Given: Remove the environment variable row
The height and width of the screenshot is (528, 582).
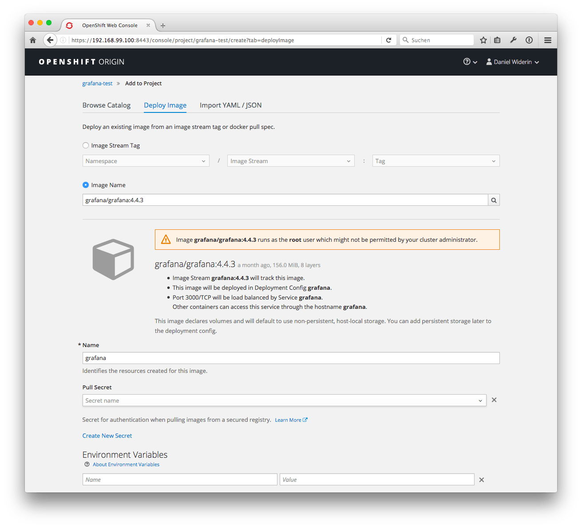Looking at the screenshot, I should tap(482, 480).
